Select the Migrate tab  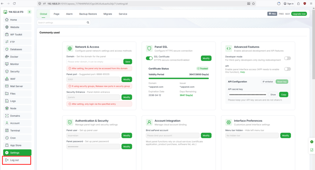(108, 14)
